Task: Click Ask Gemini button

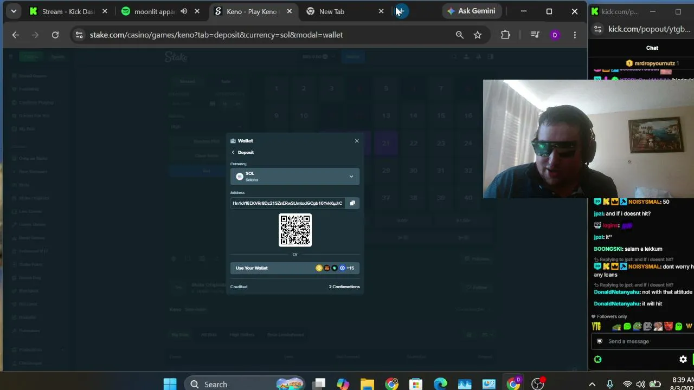Action: [471, 11]
